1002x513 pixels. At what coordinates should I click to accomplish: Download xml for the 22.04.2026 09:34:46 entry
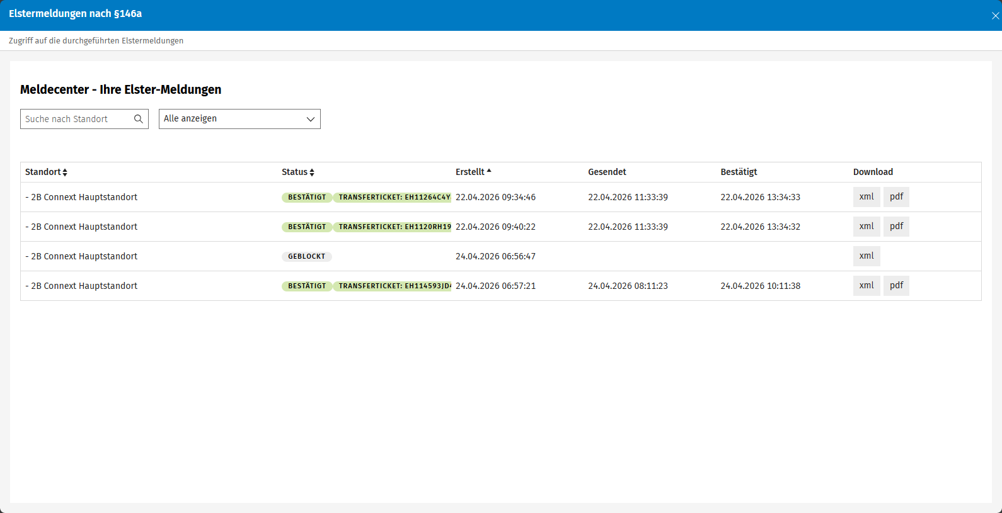[867, 197]
